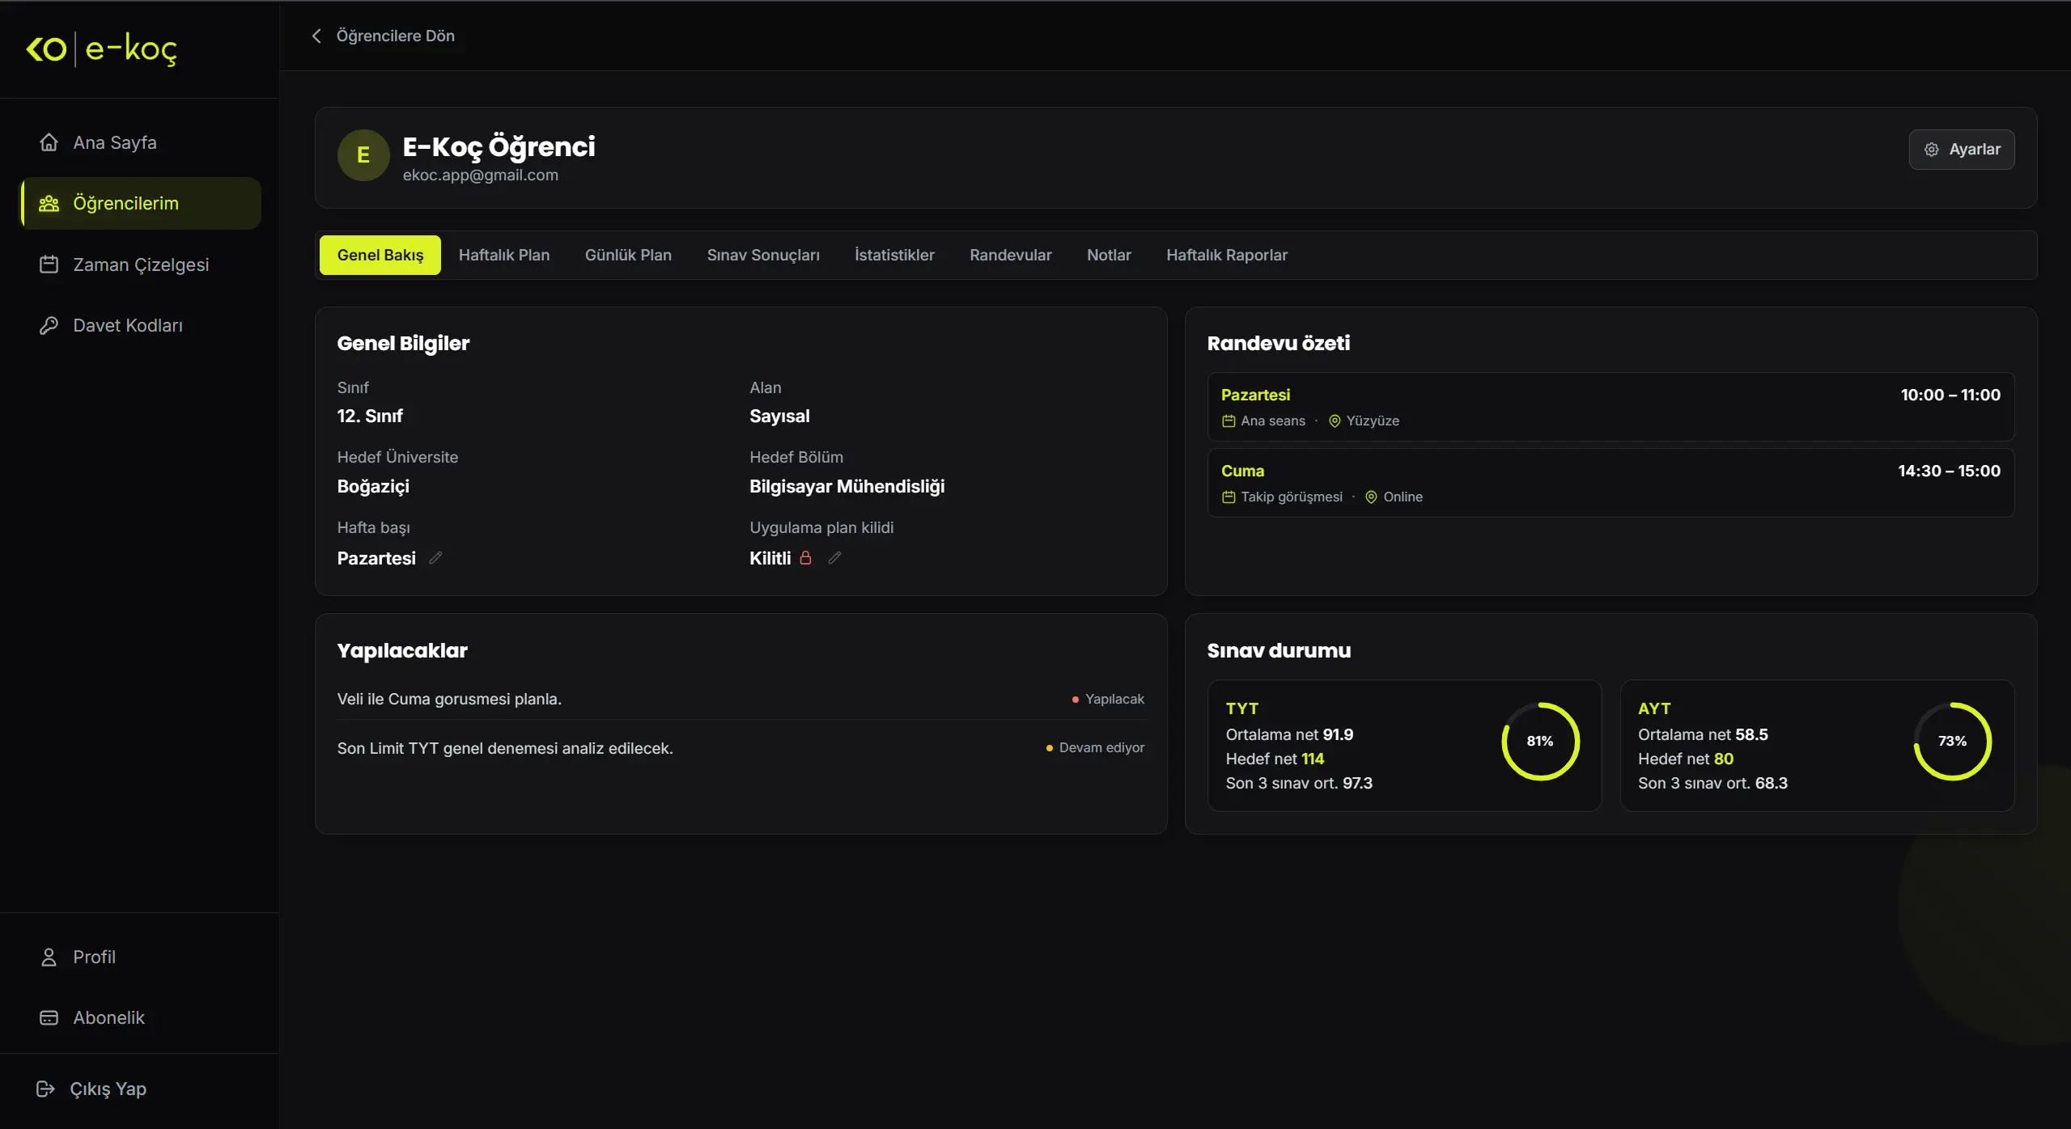Click the calendar icon before Ana seans

1229,421
